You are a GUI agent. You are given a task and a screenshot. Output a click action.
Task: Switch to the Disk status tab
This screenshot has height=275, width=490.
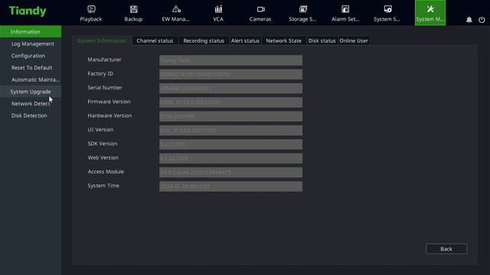(x=322, y=40)
